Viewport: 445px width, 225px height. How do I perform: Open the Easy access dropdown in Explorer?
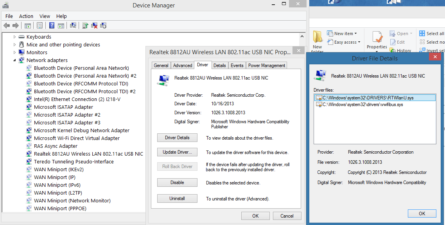[x=343, y=42]
